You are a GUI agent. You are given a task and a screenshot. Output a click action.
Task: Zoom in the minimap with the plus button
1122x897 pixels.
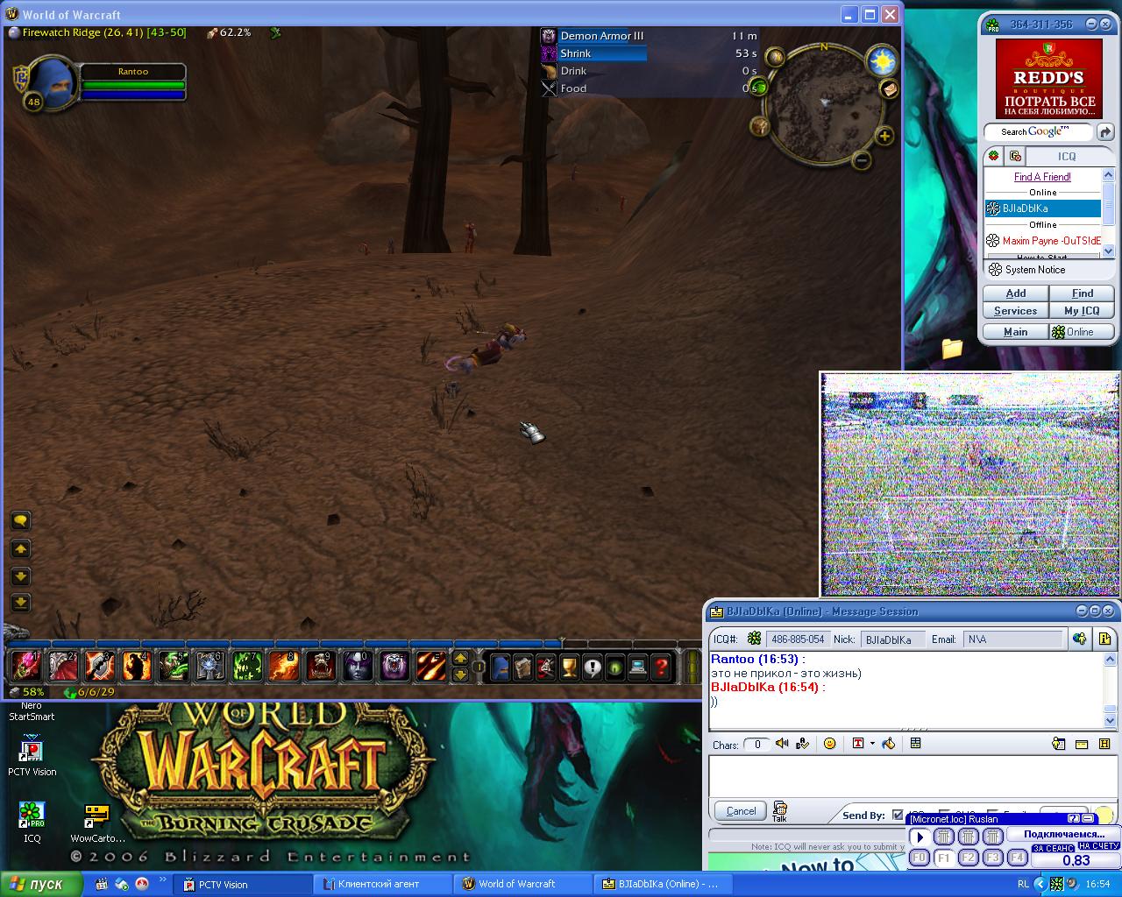coord(884,136)
